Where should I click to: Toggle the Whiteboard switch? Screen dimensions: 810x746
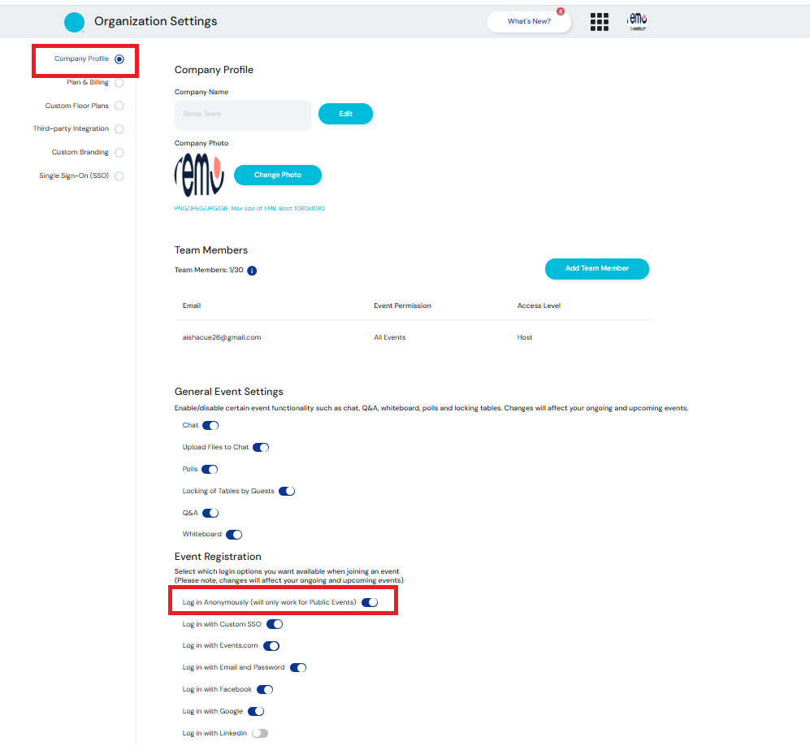(234, 535)
